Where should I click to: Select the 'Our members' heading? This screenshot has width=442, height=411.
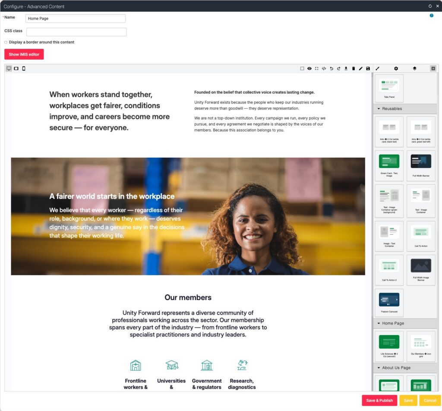(188, 297)
